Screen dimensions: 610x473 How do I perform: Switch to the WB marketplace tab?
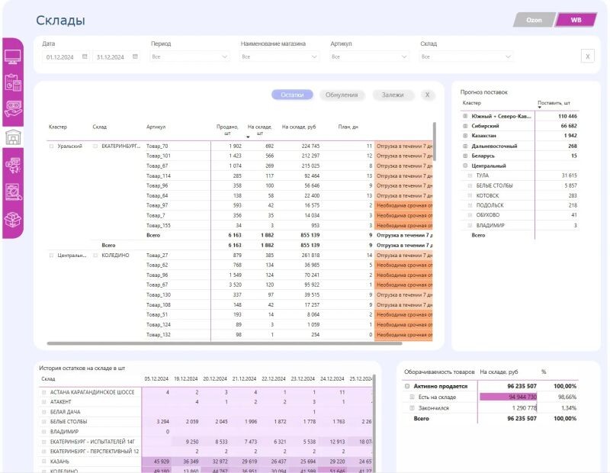click(576, 20)
